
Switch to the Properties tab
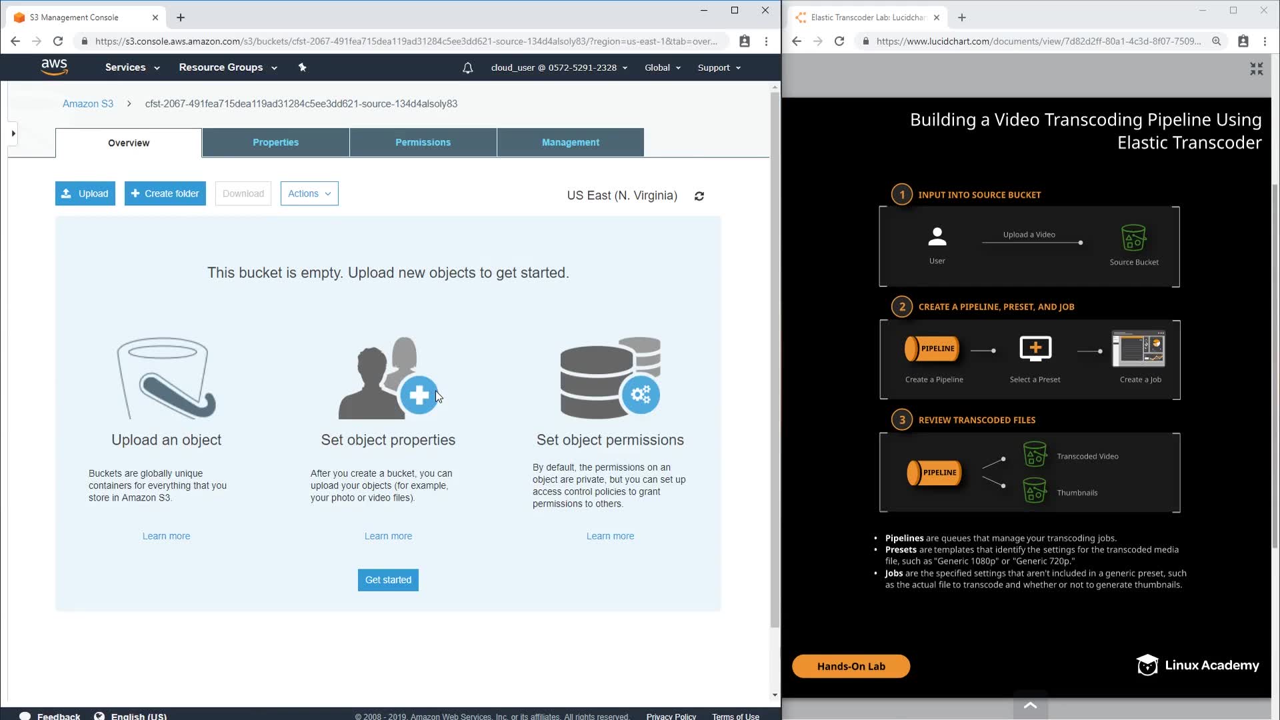[x=275, y=143]
